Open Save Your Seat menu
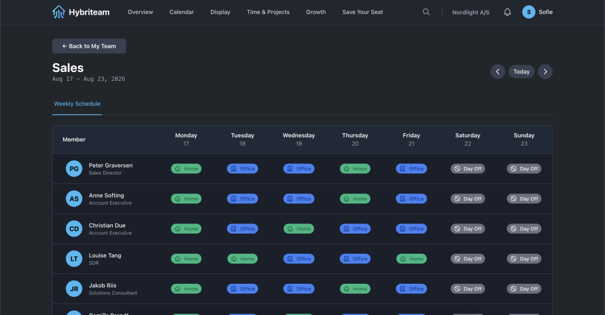Screen dimensions: 605x315 pos(363,12)
